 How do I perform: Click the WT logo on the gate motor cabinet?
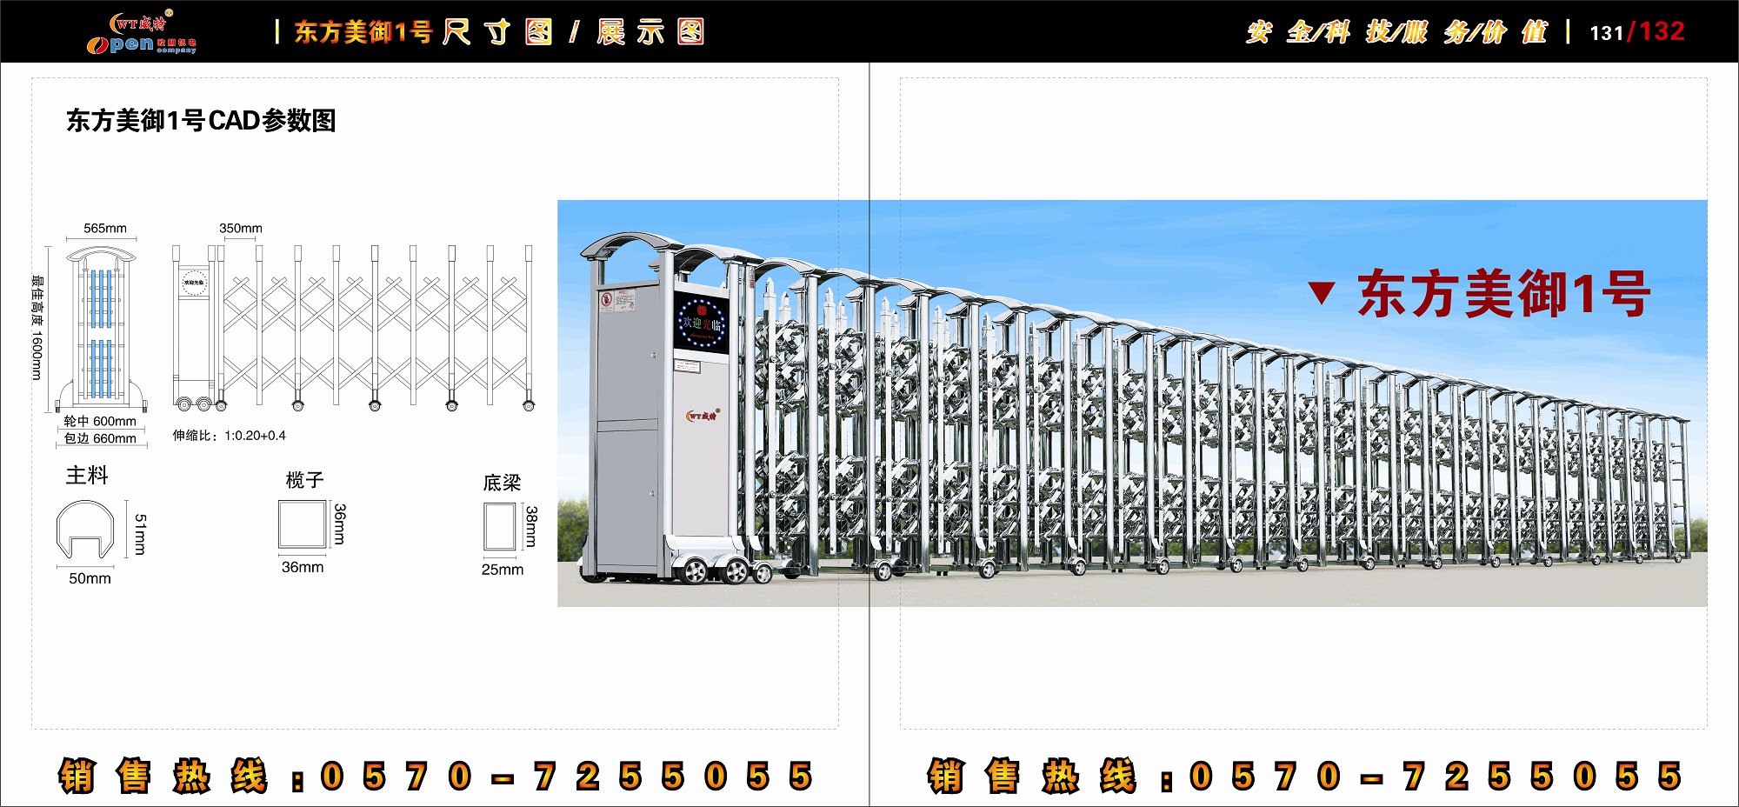[x=702, y=416]
